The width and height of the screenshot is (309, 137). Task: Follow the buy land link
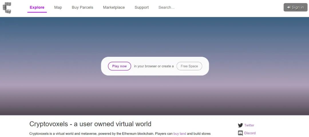[x=180, y=134]
